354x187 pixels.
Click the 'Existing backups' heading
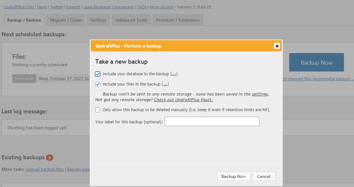tap(23, 157)
